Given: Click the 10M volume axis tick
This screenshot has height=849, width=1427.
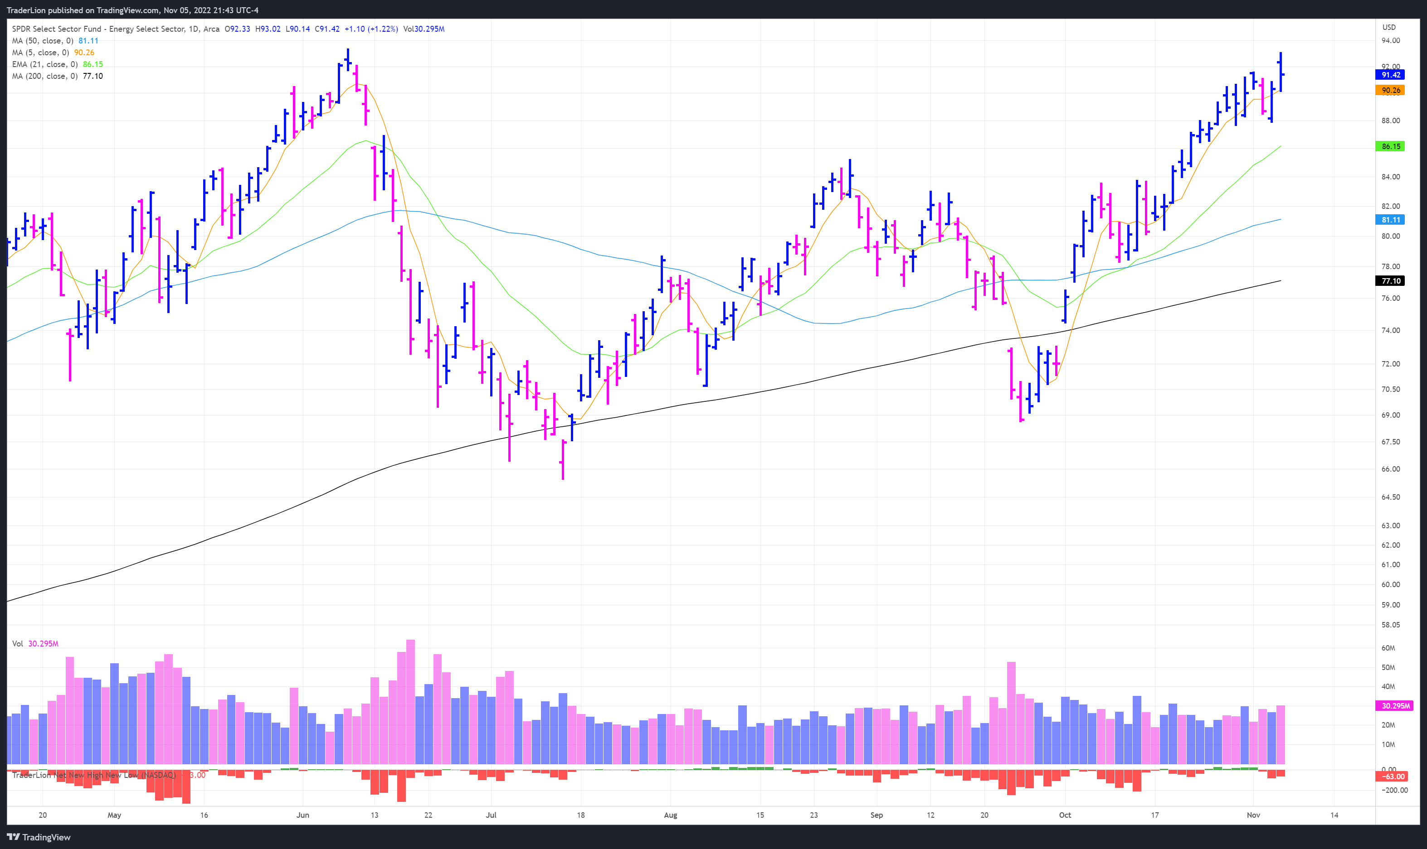Looking at the screenshot, I should tap(1388, 745).
